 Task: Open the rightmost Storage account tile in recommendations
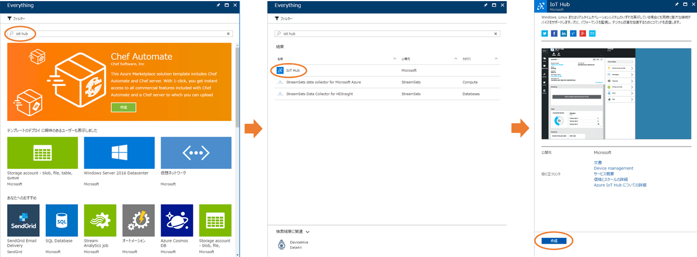(x=216, y=229)
